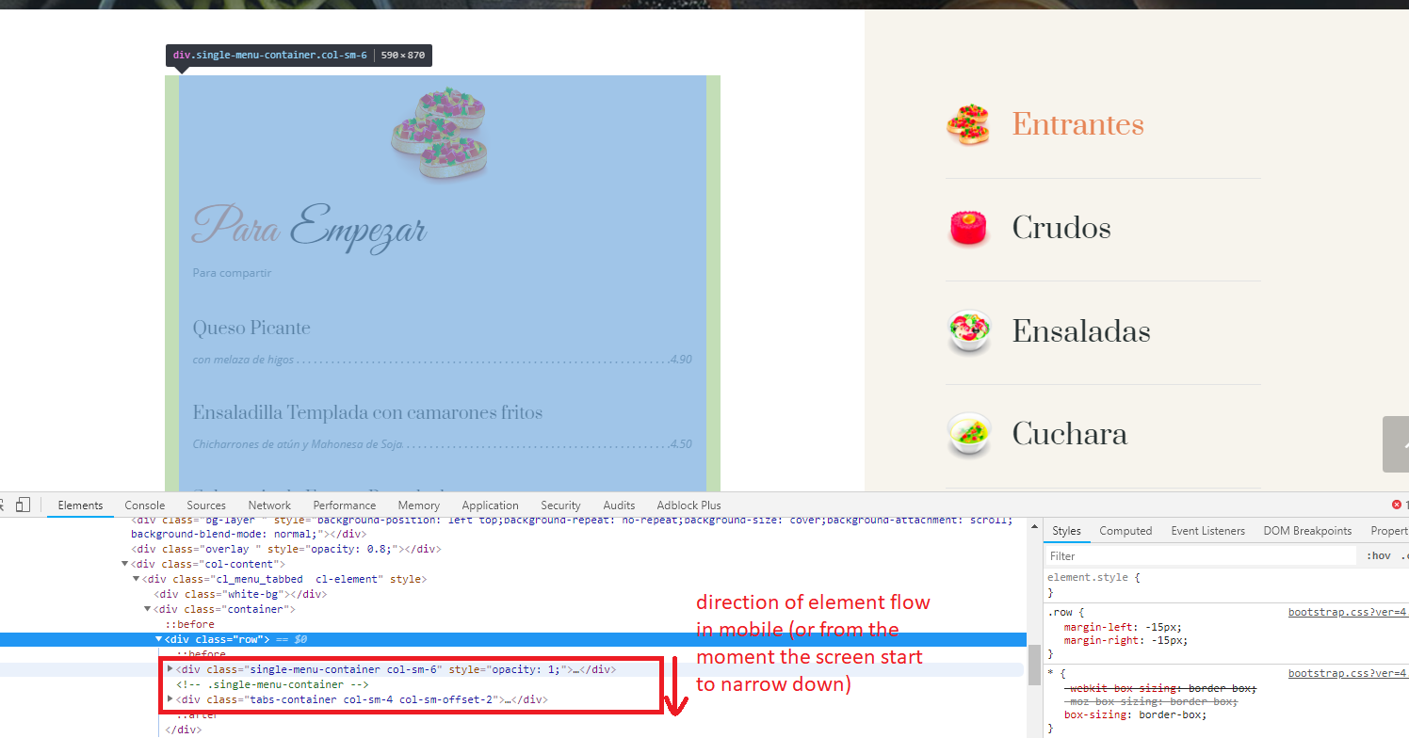Open the Sources panel tab
This screenshot has height=738, width=1409.
tap(206, 505)
